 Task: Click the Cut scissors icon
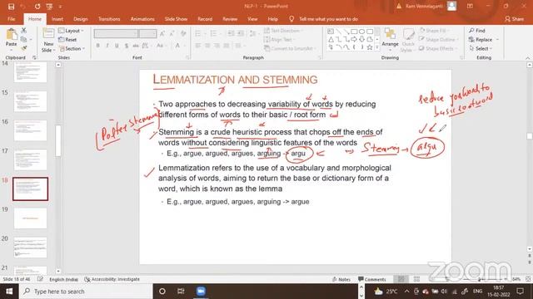click(x=23, y=31)
